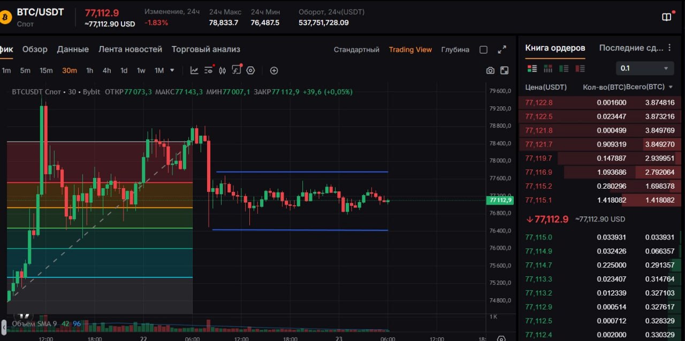685x341 pixels.
Task: Click the plus circle add icon
Action: coord(274,71)
